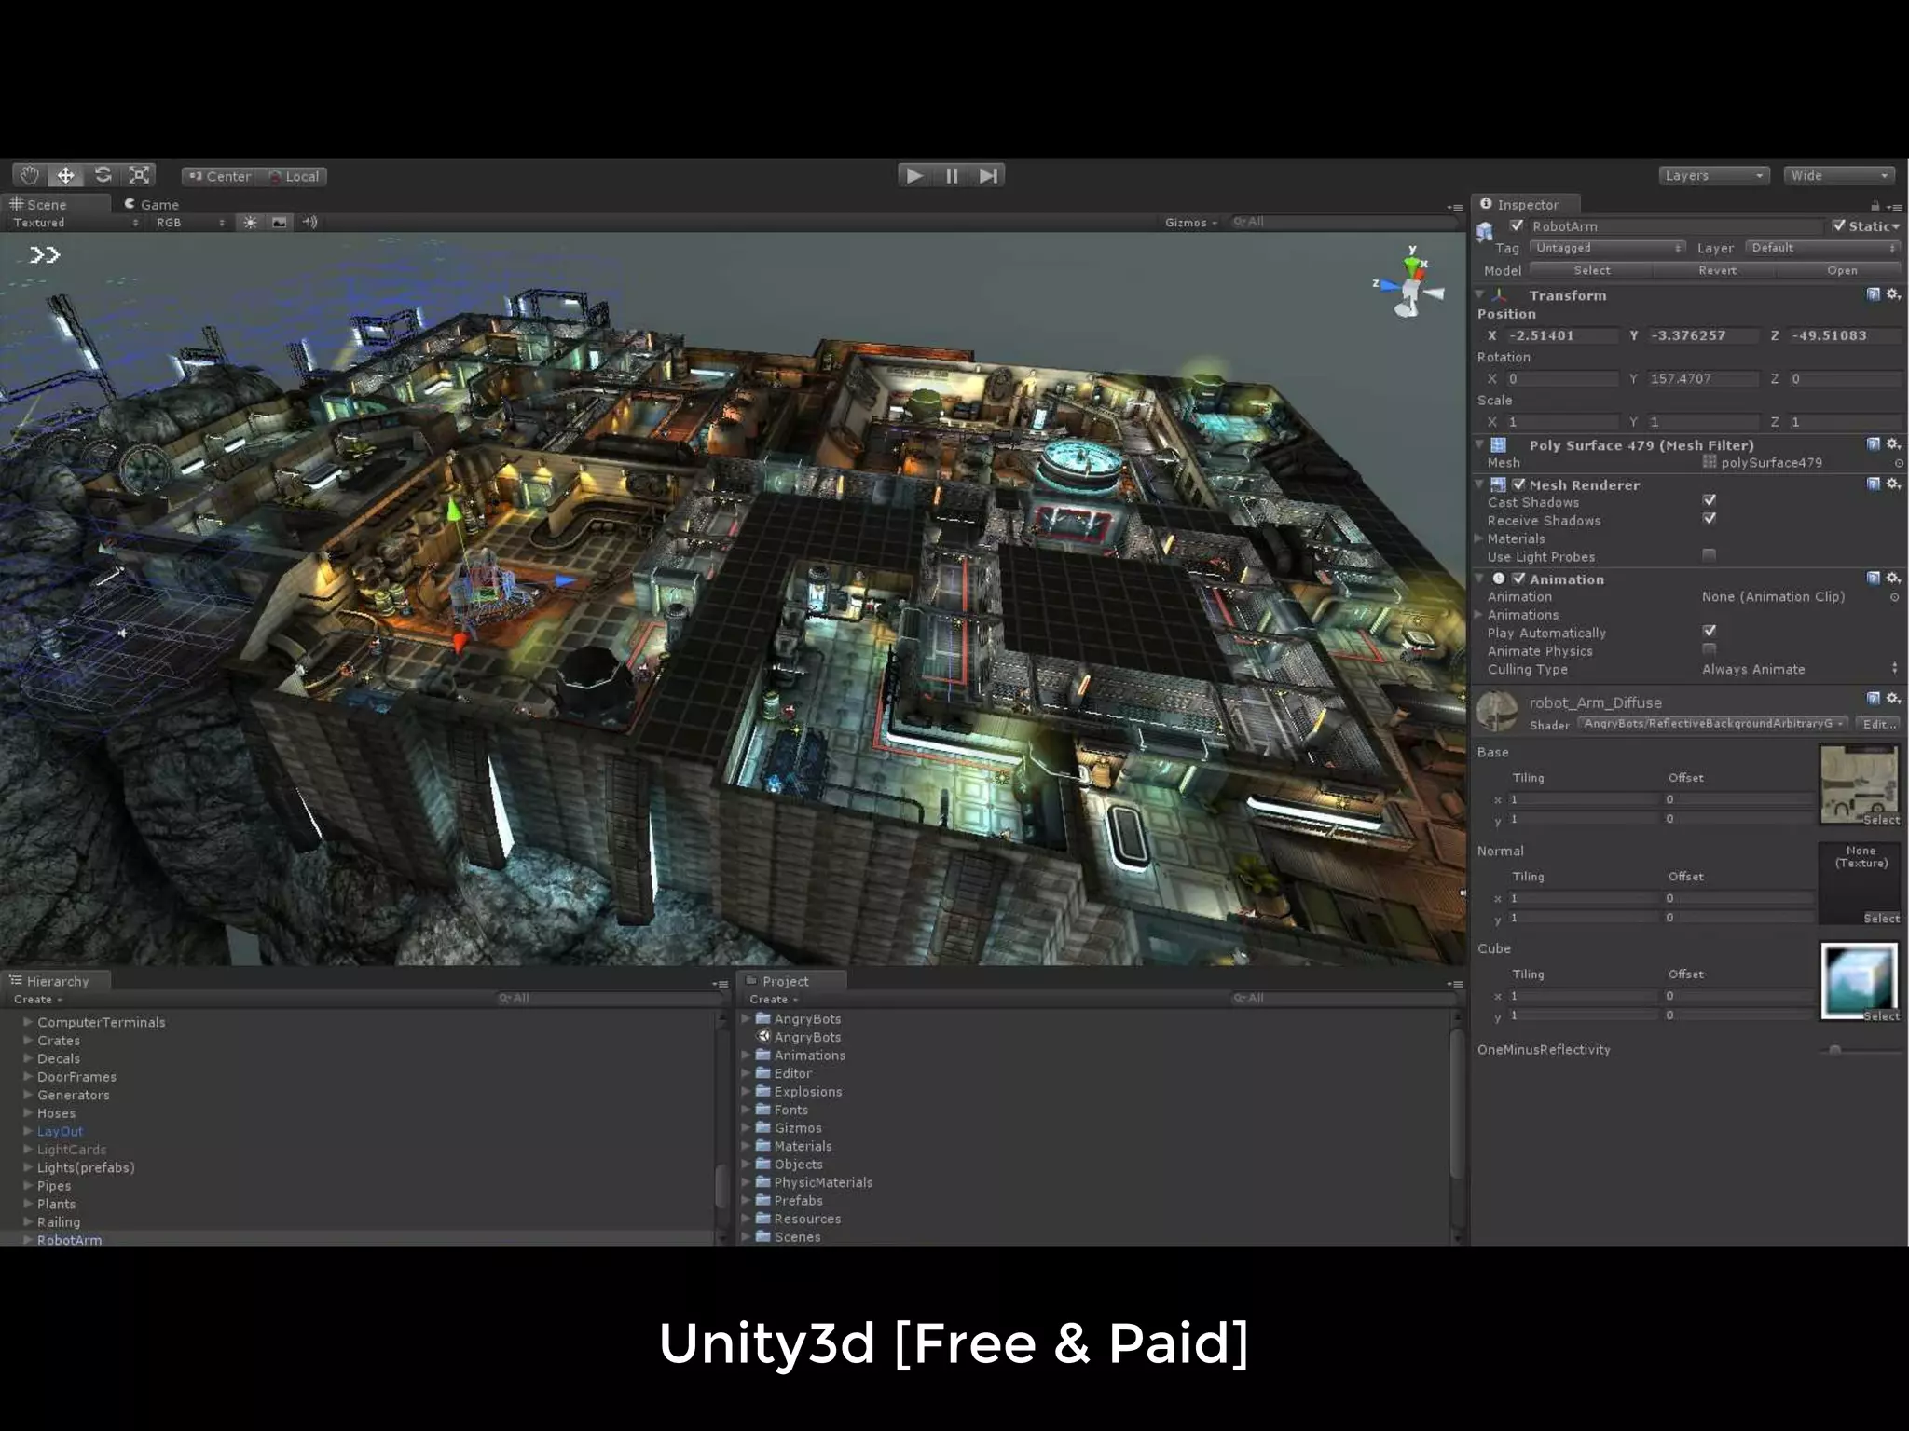Click the Position X input field
This screenshot has height=1431, width=1909.
1563,335
